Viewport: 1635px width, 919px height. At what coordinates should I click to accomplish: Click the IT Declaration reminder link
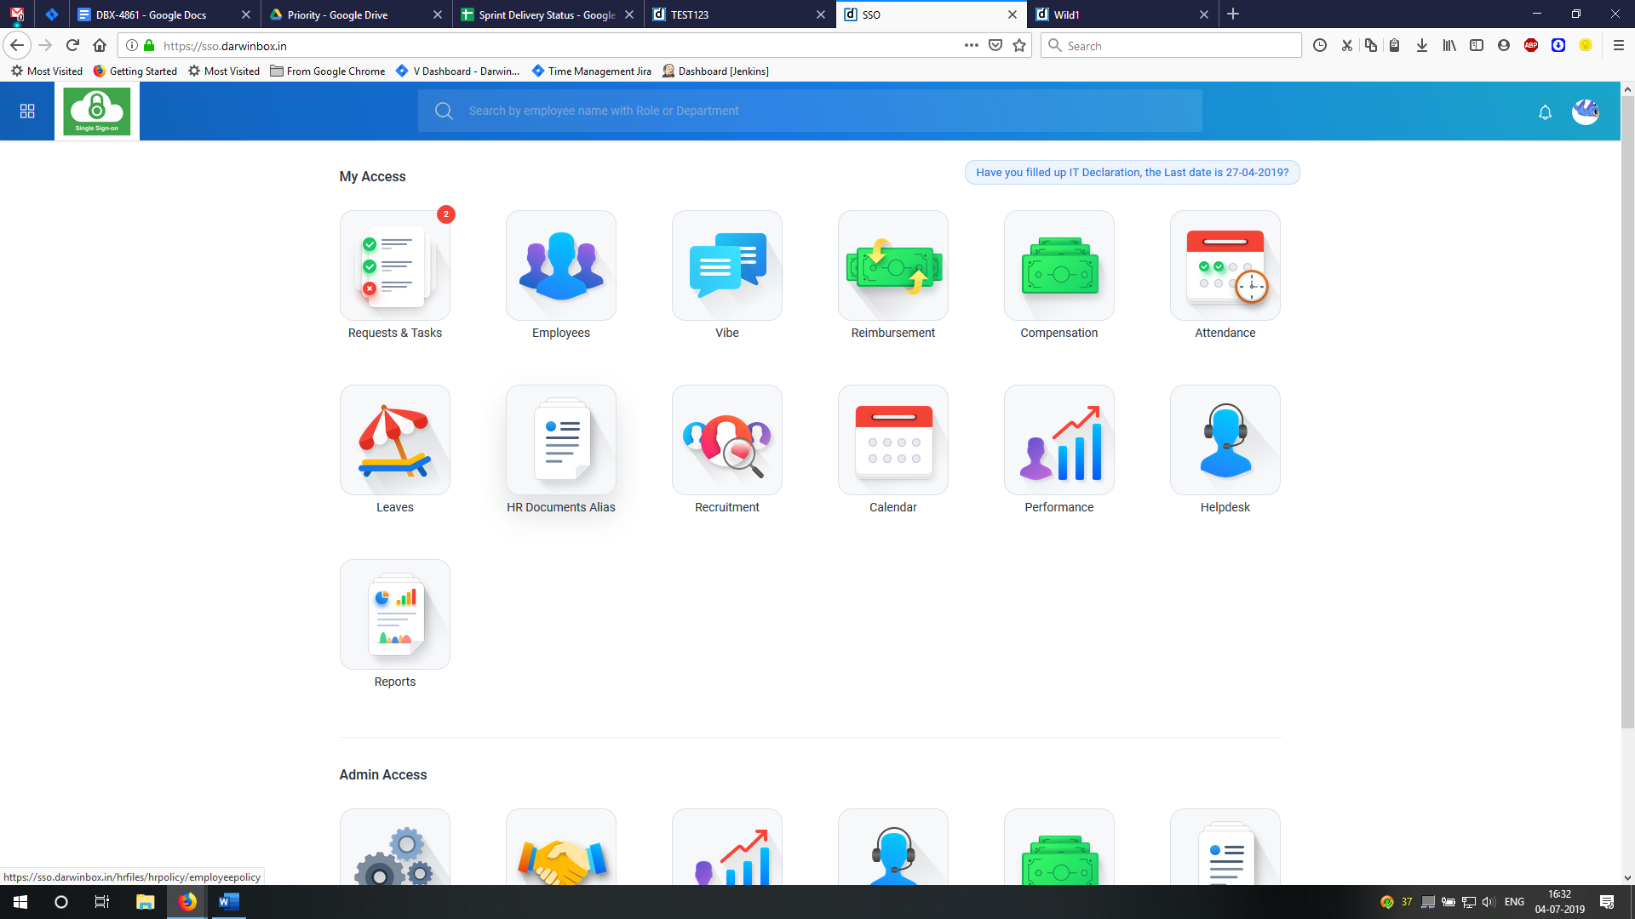[x=1132, y=172]
